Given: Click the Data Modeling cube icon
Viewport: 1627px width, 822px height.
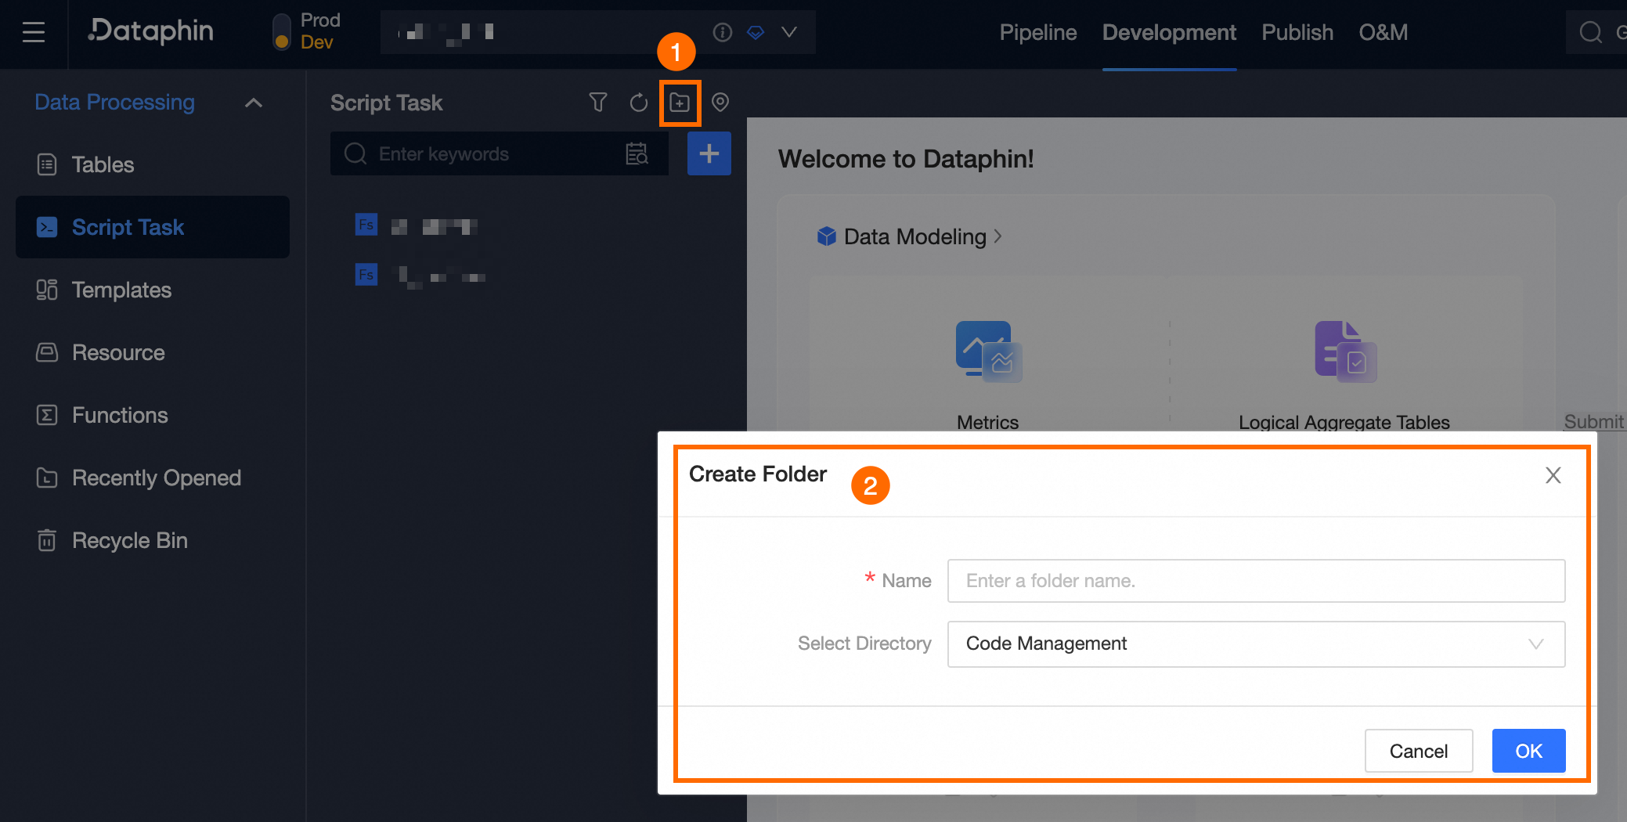Looking at the screenshot, I should pyautogui.click(x=826, y=236).
